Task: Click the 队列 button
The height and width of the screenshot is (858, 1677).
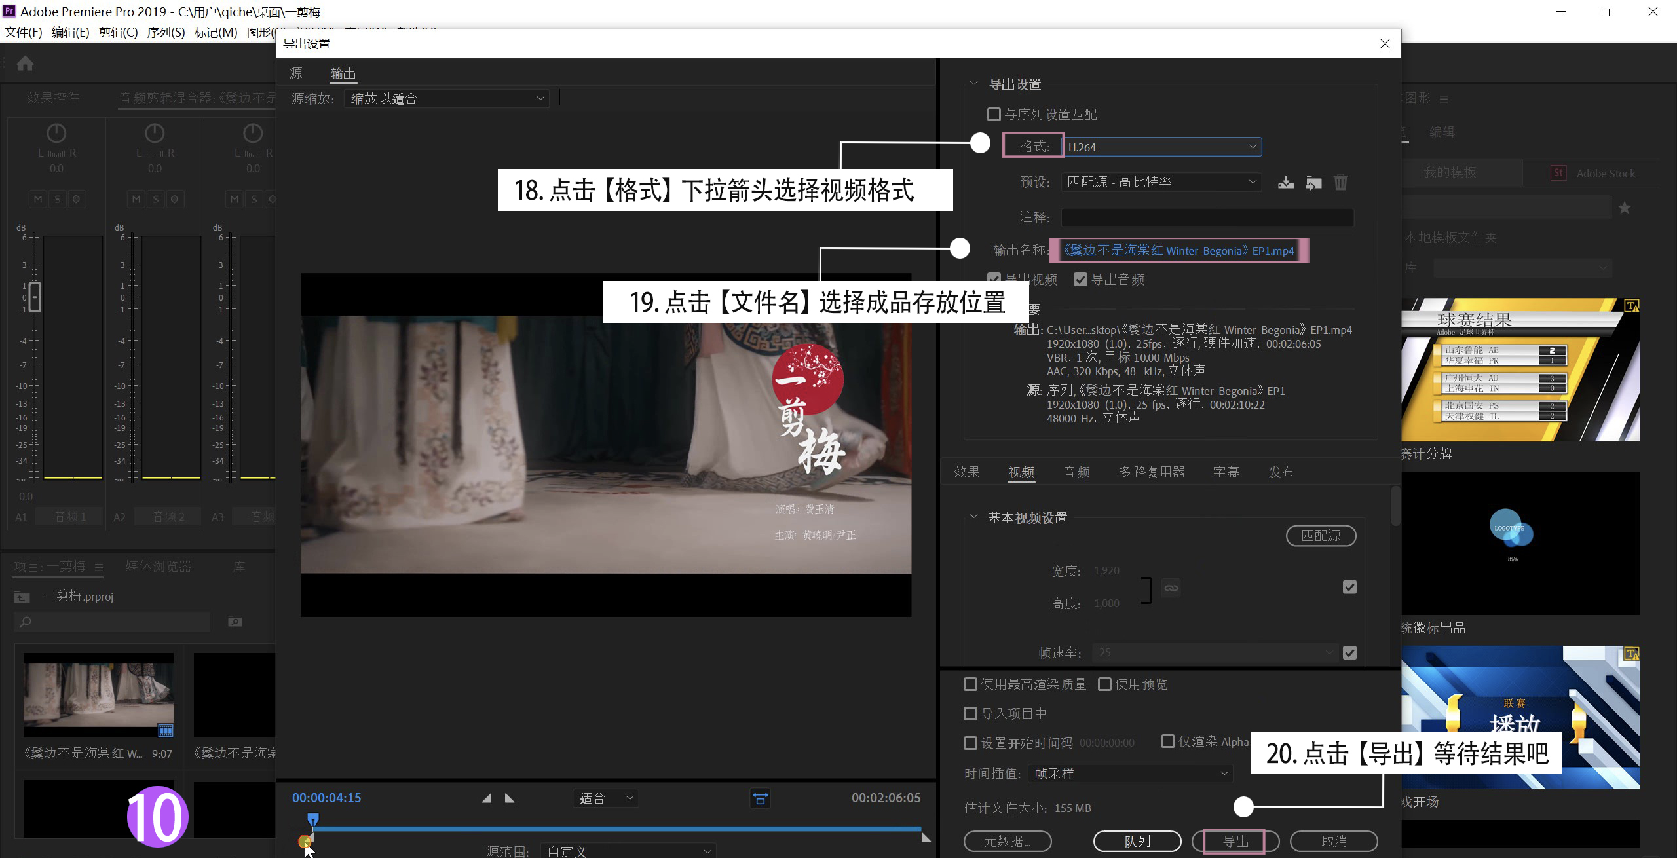Action: [1137, 841]
